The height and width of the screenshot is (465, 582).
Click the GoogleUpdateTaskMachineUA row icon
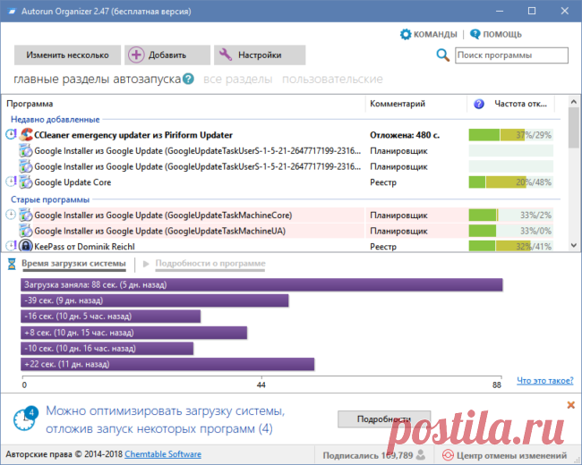(26, 231)
